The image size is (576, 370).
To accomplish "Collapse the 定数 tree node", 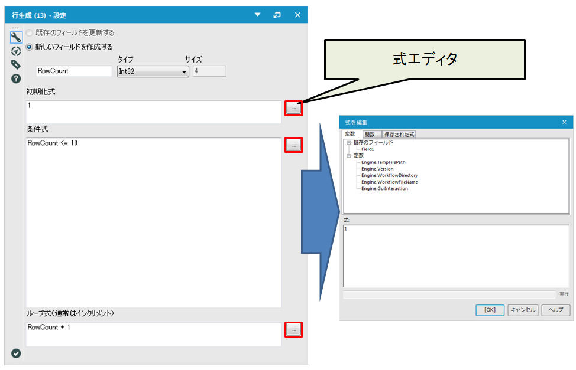I will 349,156.
